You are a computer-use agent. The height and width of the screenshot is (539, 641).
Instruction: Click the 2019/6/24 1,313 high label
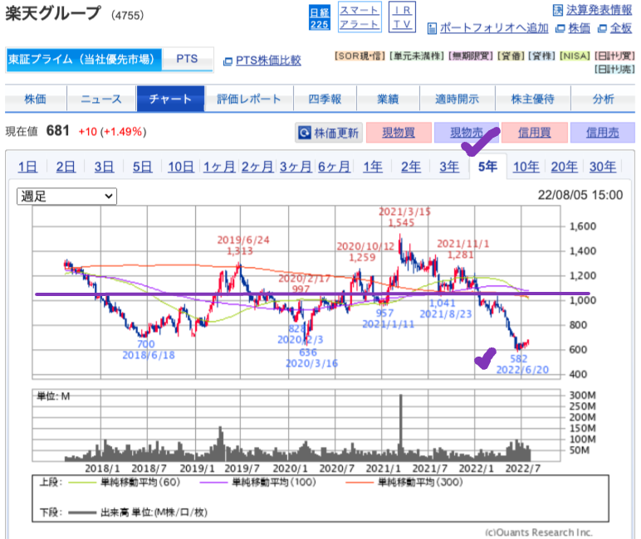coord(242,245)
